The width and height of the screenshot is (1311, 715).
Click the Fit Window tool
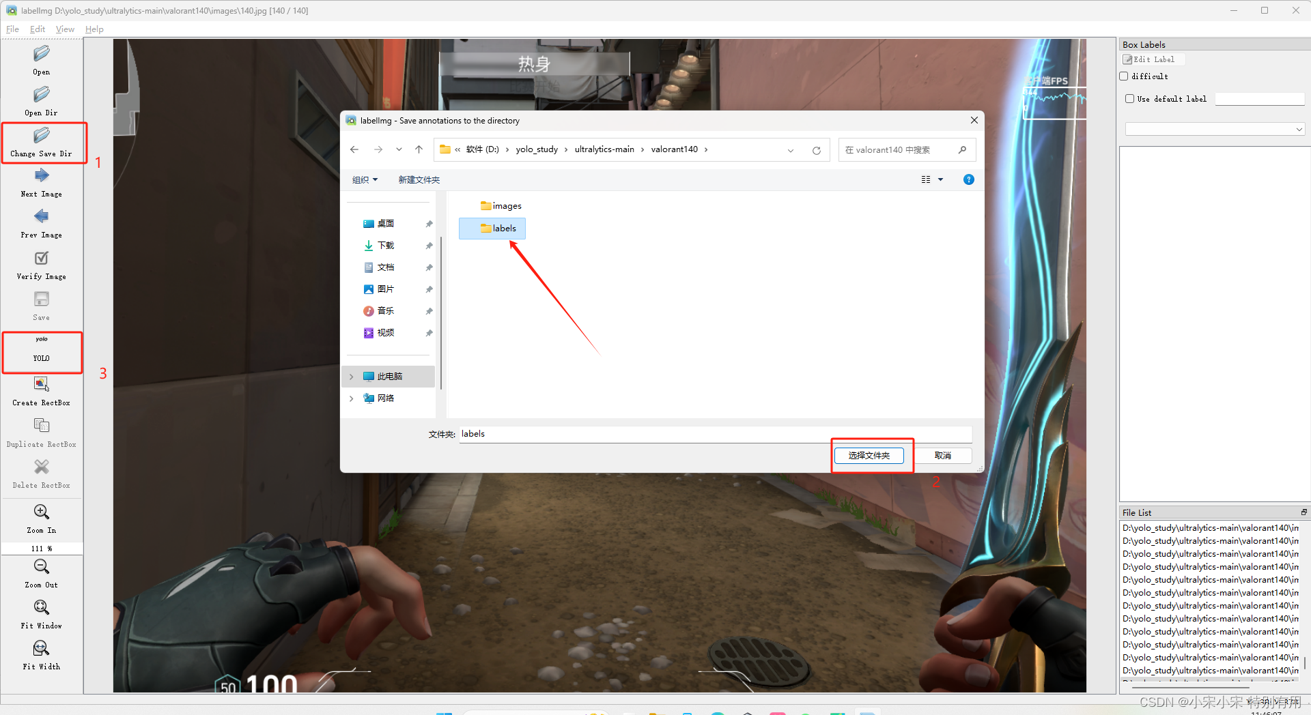pos(42,614)
